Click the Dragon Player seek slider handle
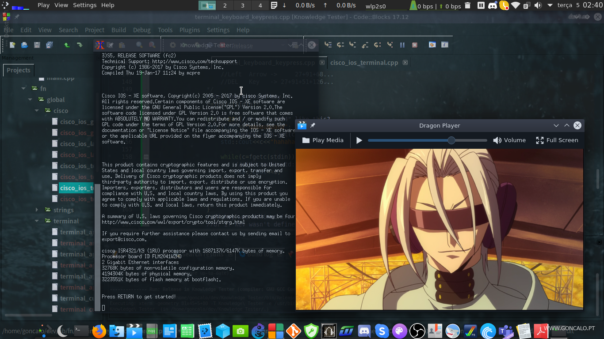The height and width of the screenshot is (339, 604). tap(451, 140)
